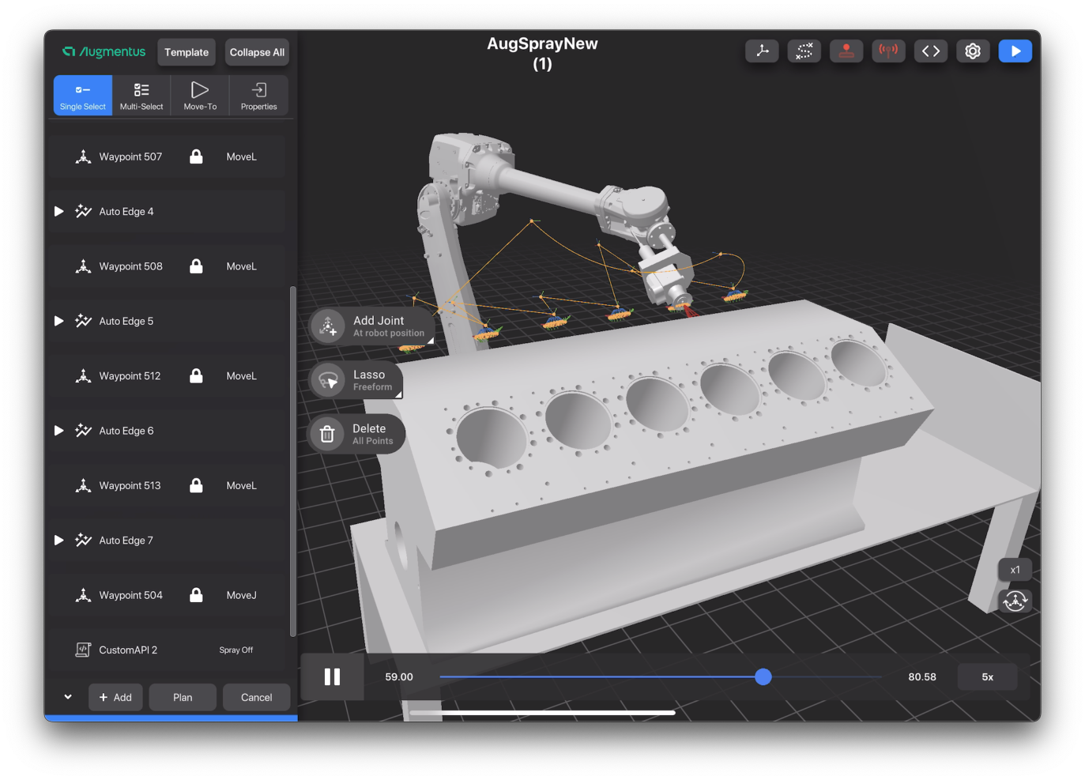Click the camera reset icon near x1 label

click(1015, 601)
